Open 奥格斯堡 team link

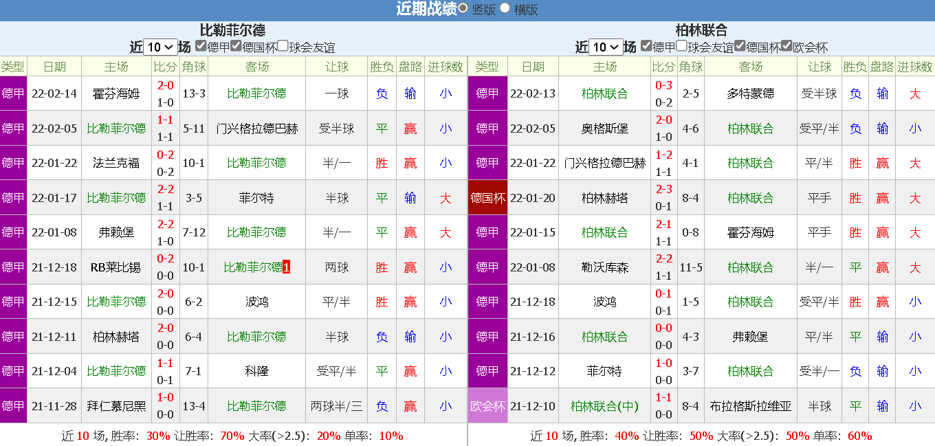(x=605, y=129)
